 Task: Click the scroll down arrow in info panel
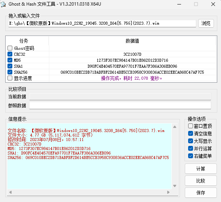coord(175,186)
